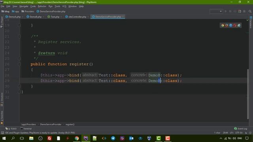Open the run configuration dropdown

[x=216, y=11]
